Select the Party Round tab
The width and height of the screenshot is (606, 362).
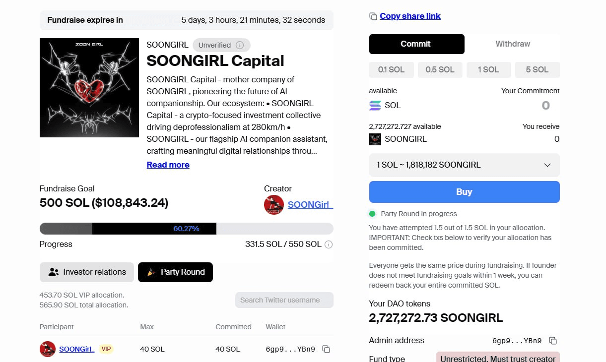tap(175, 272)
